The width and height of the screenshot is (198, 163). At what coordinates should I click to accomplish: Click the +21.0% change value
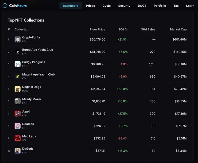coord(123,39)
